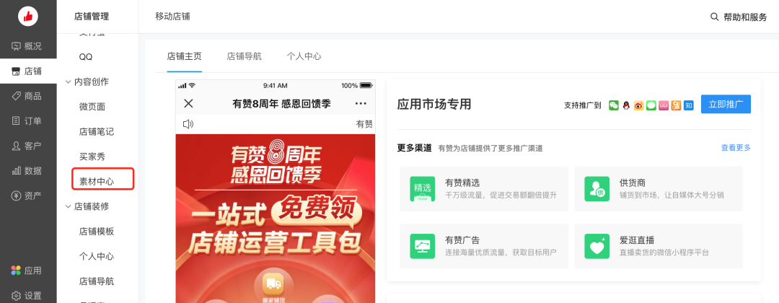Go to 订单 orders section
Image resolution: width=779 pixels, height=303 pixels.
coord(28,120)
